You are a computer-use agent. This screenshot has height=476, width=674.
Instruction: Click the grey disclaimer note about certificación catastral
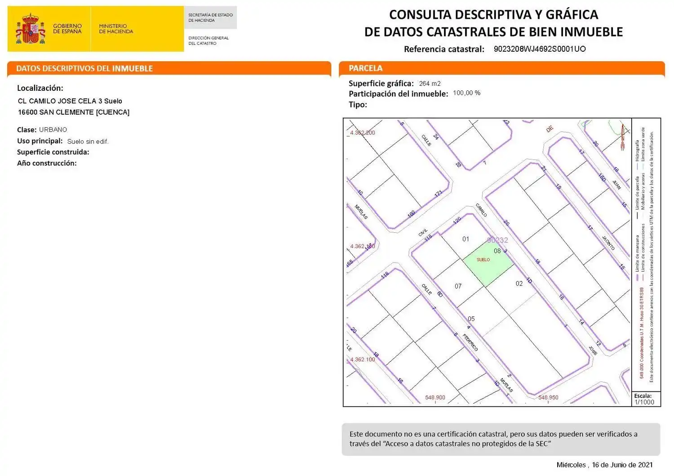tap(501, 439)
